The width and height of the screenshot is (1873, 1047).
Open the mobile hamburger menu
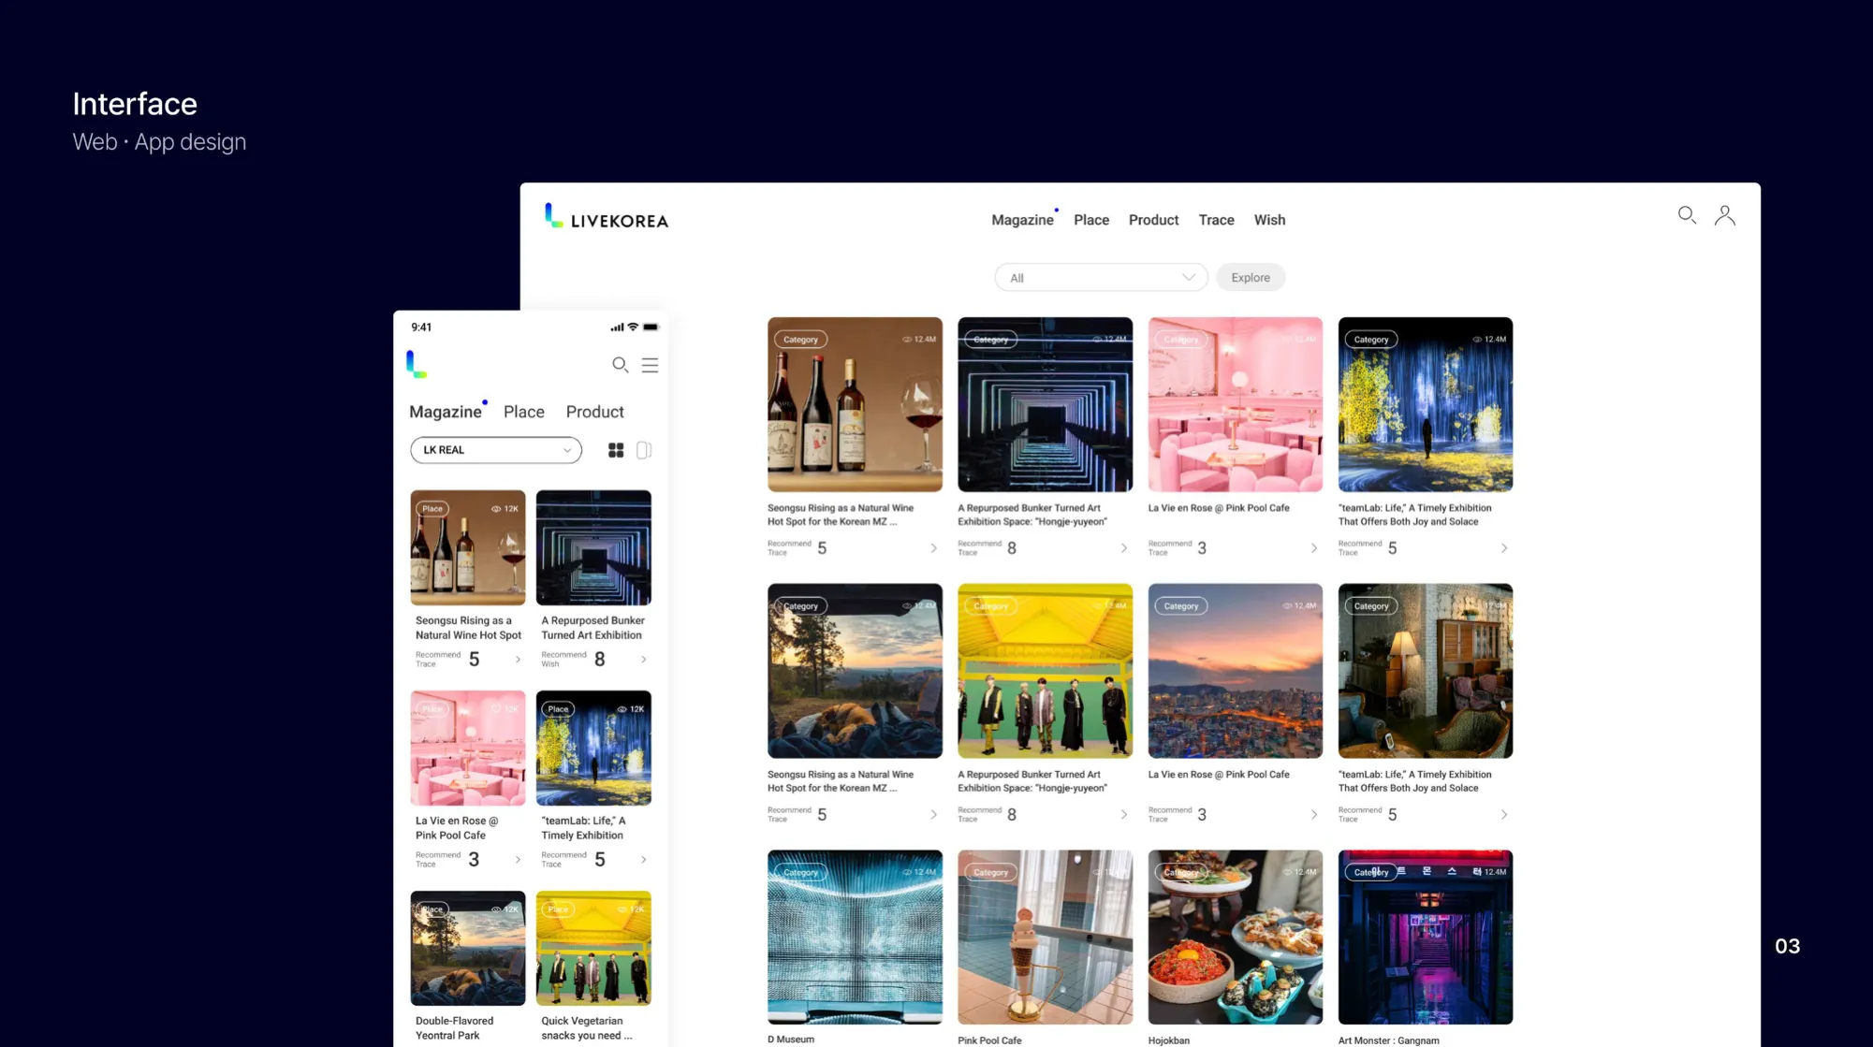(650, 365)
